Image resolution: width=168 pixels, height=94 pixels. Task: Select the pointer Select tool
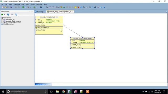tap(47, 7)
